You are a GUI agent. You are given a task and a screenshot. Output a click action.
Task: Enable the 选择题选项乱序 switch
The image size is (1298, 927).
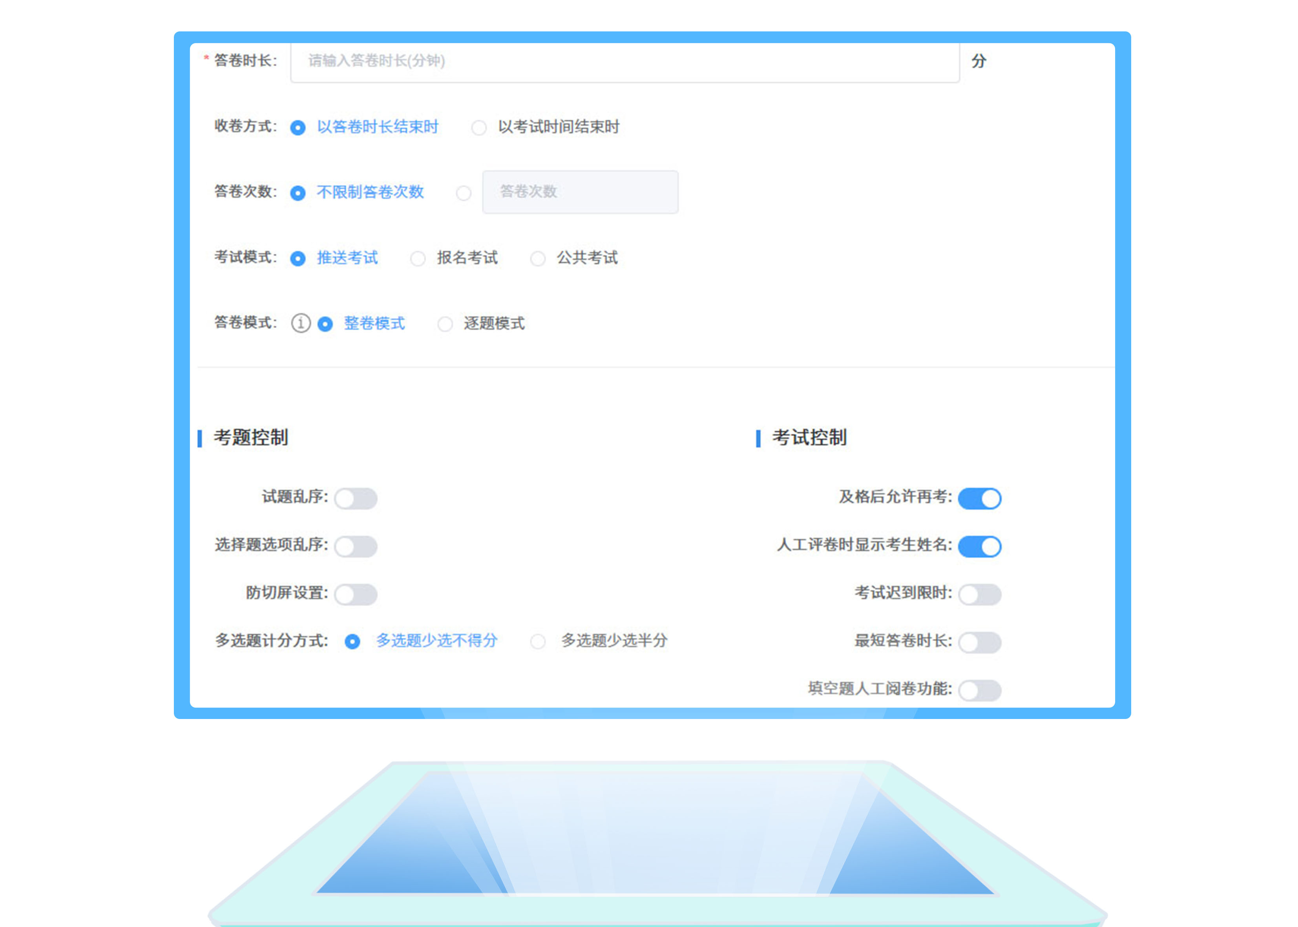(x=356, y=546)
